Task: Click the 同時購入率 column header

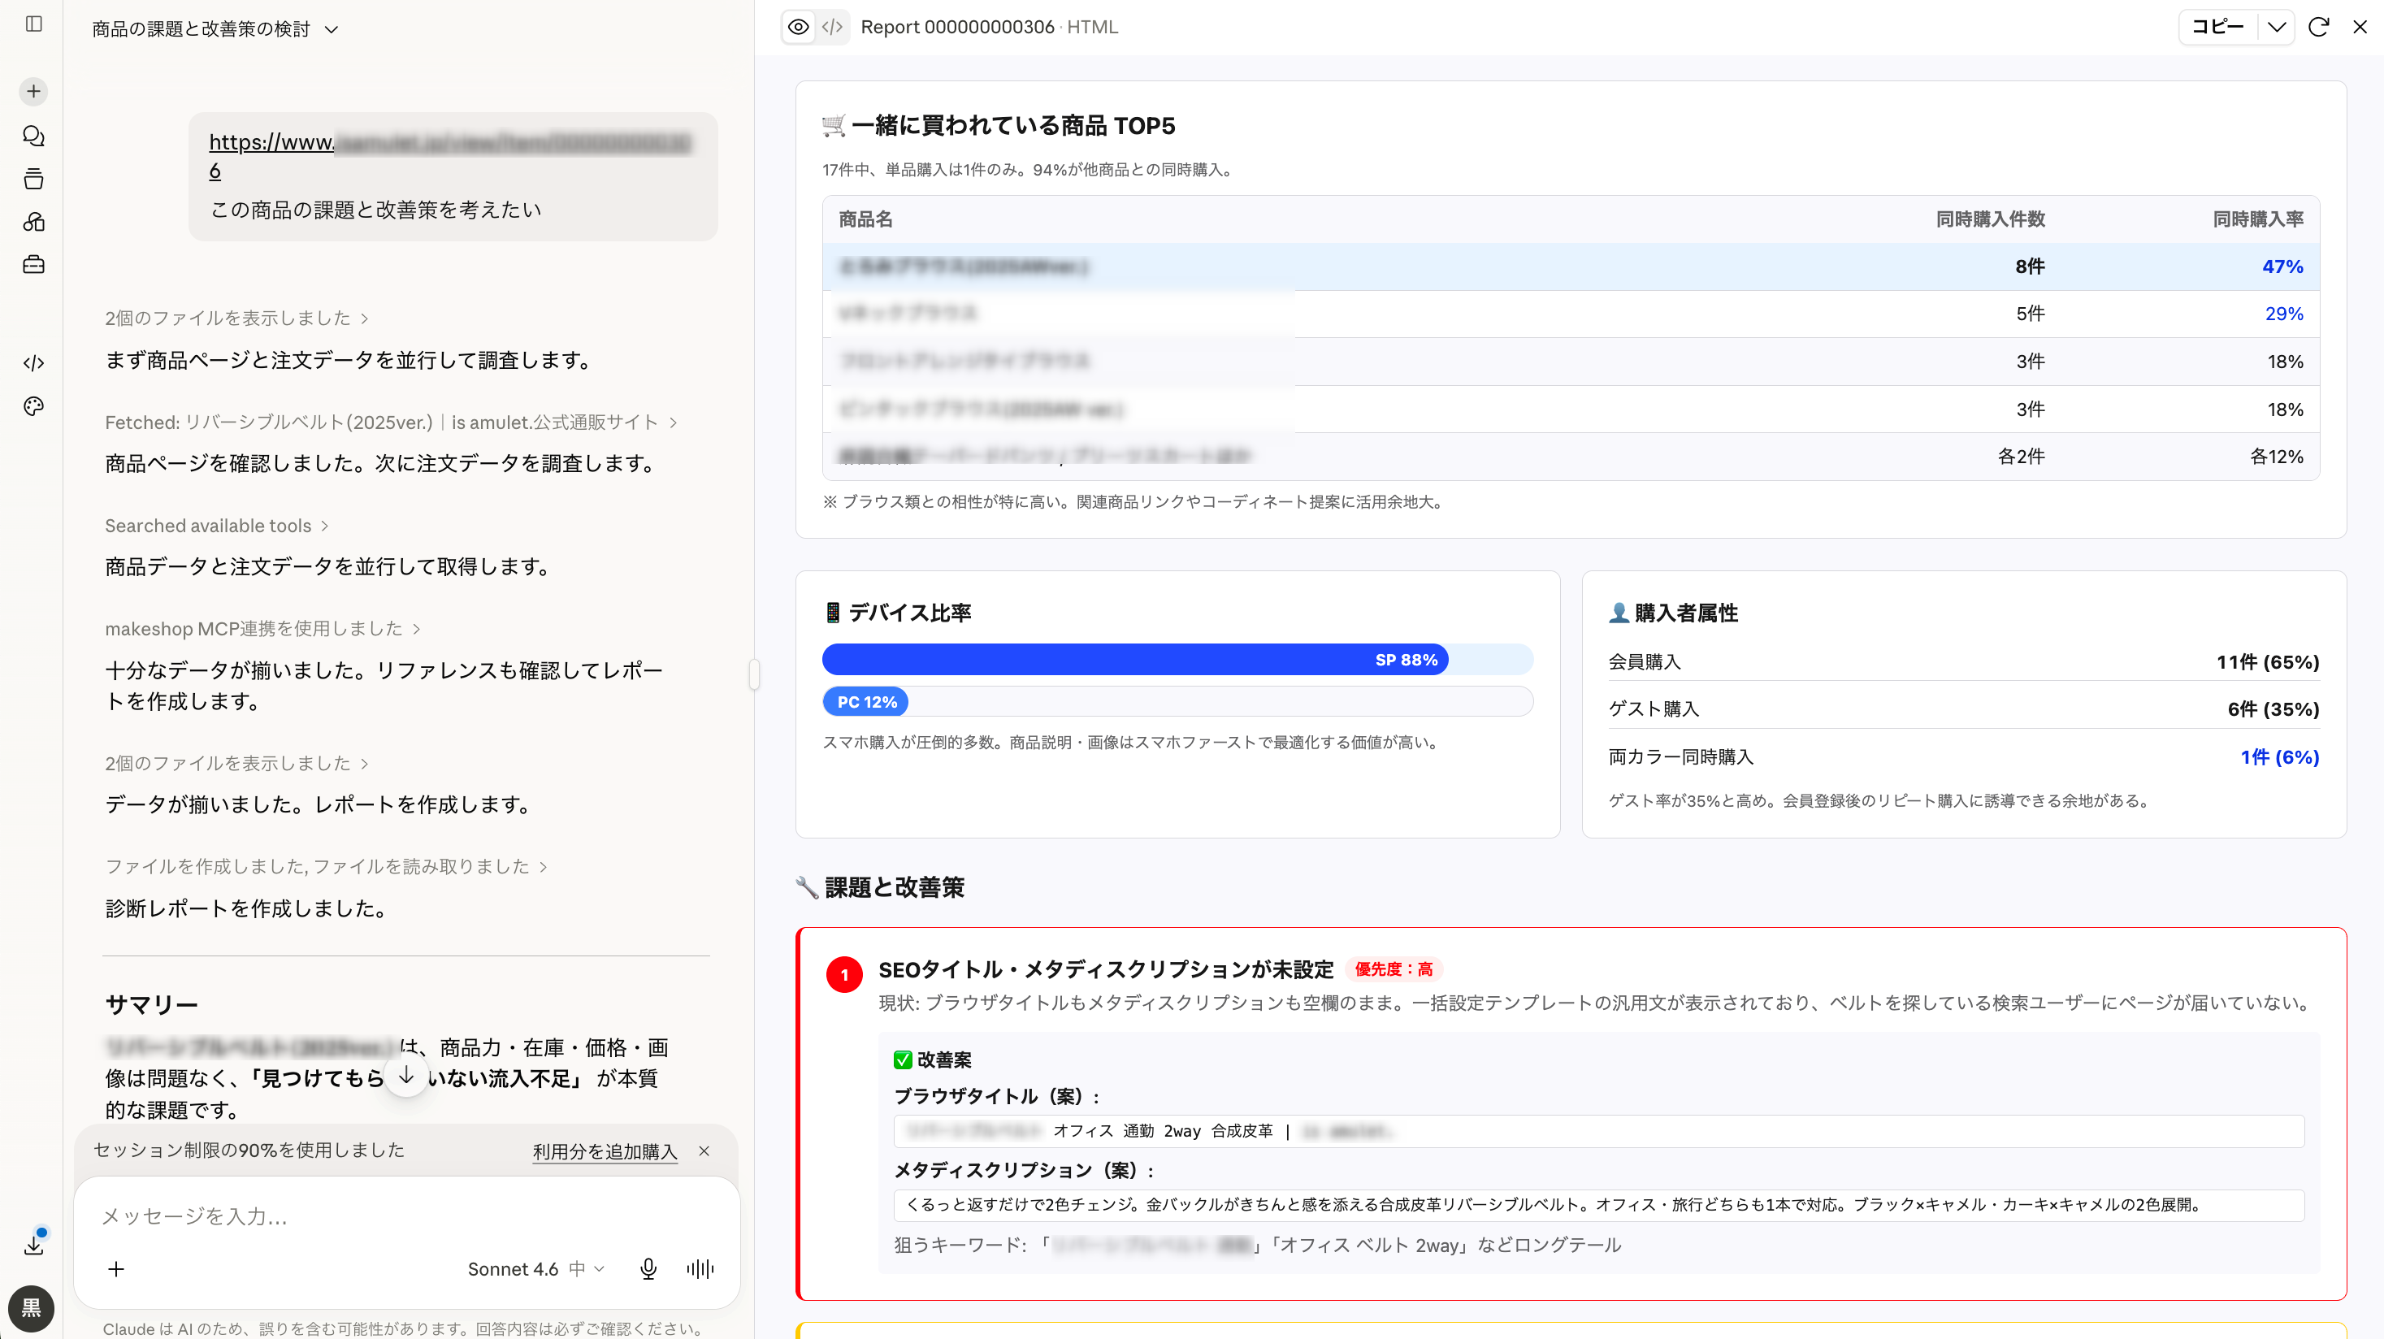Action: tap(2258, 219)
